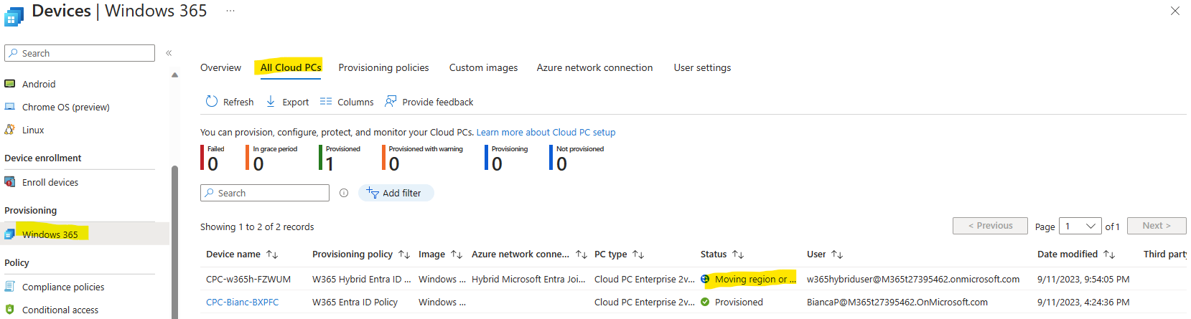Click the Not provisioned count tile
Screen dimensions: 1191x319
576,158
